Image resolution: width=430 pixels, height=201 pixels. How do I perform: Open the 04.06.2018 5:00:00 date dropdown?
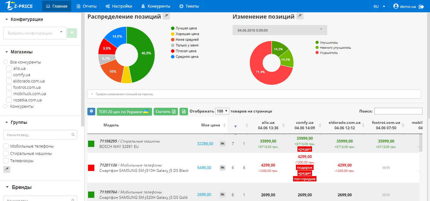(280, 30)
